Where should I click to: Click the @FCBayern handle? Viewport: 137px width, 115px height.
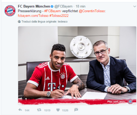[63, 6]
